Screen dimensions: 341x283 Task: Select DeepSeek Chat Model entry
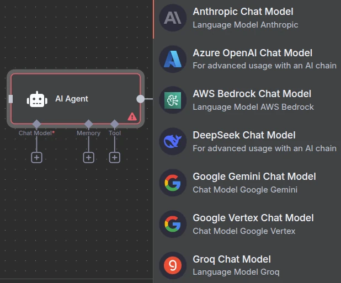point(247,141)
